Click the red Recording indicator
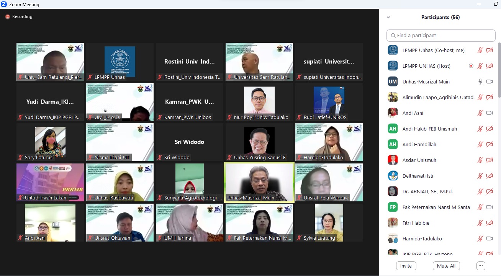Image resolution: width=501 pixels, height=276 pixels. (8, 17)
